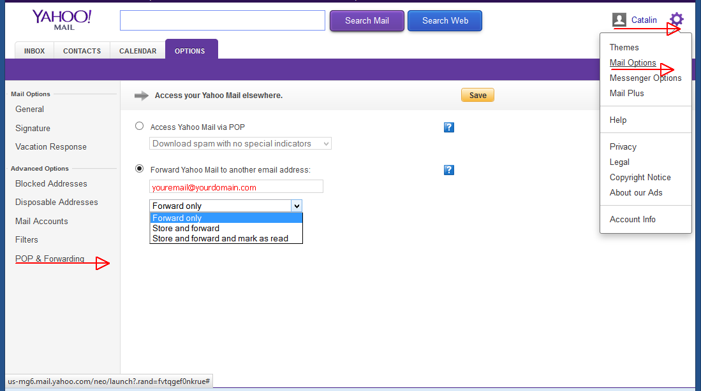701x391 pixels.
Task: Click the Catalin profile avatar icon
Action: pyautogui.click(x=619, y=20)
